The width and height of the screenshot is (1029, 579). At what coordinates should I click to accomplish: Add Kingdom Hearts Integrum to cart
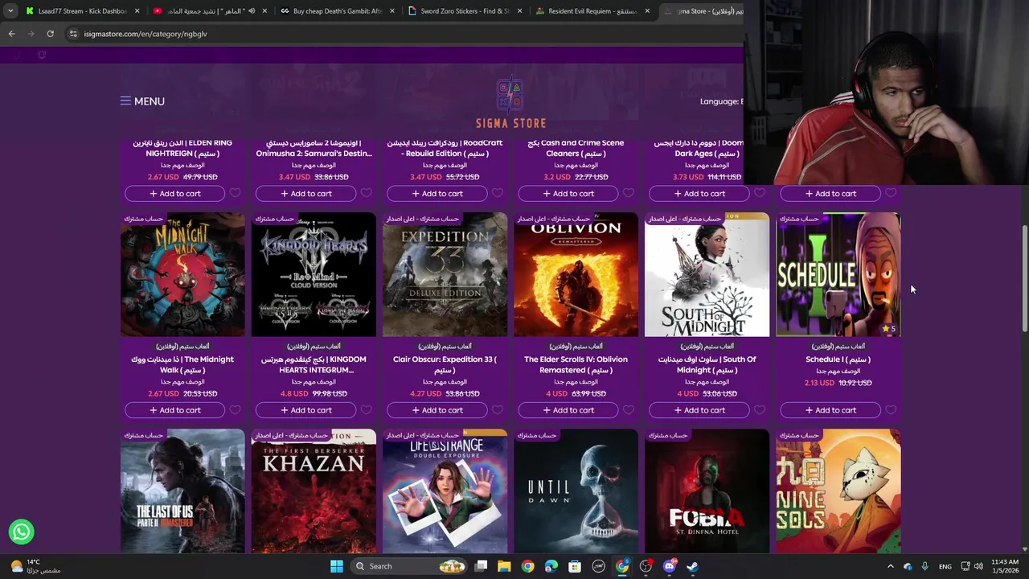point(305,410)
